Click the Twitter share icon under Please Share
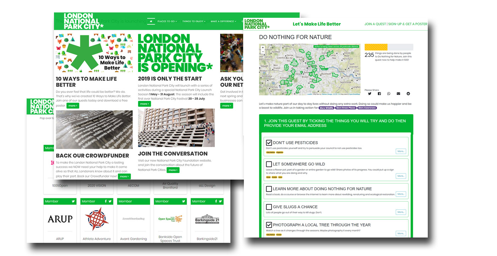Viewport: 497px width, 256px height. (x=370, y=94)
